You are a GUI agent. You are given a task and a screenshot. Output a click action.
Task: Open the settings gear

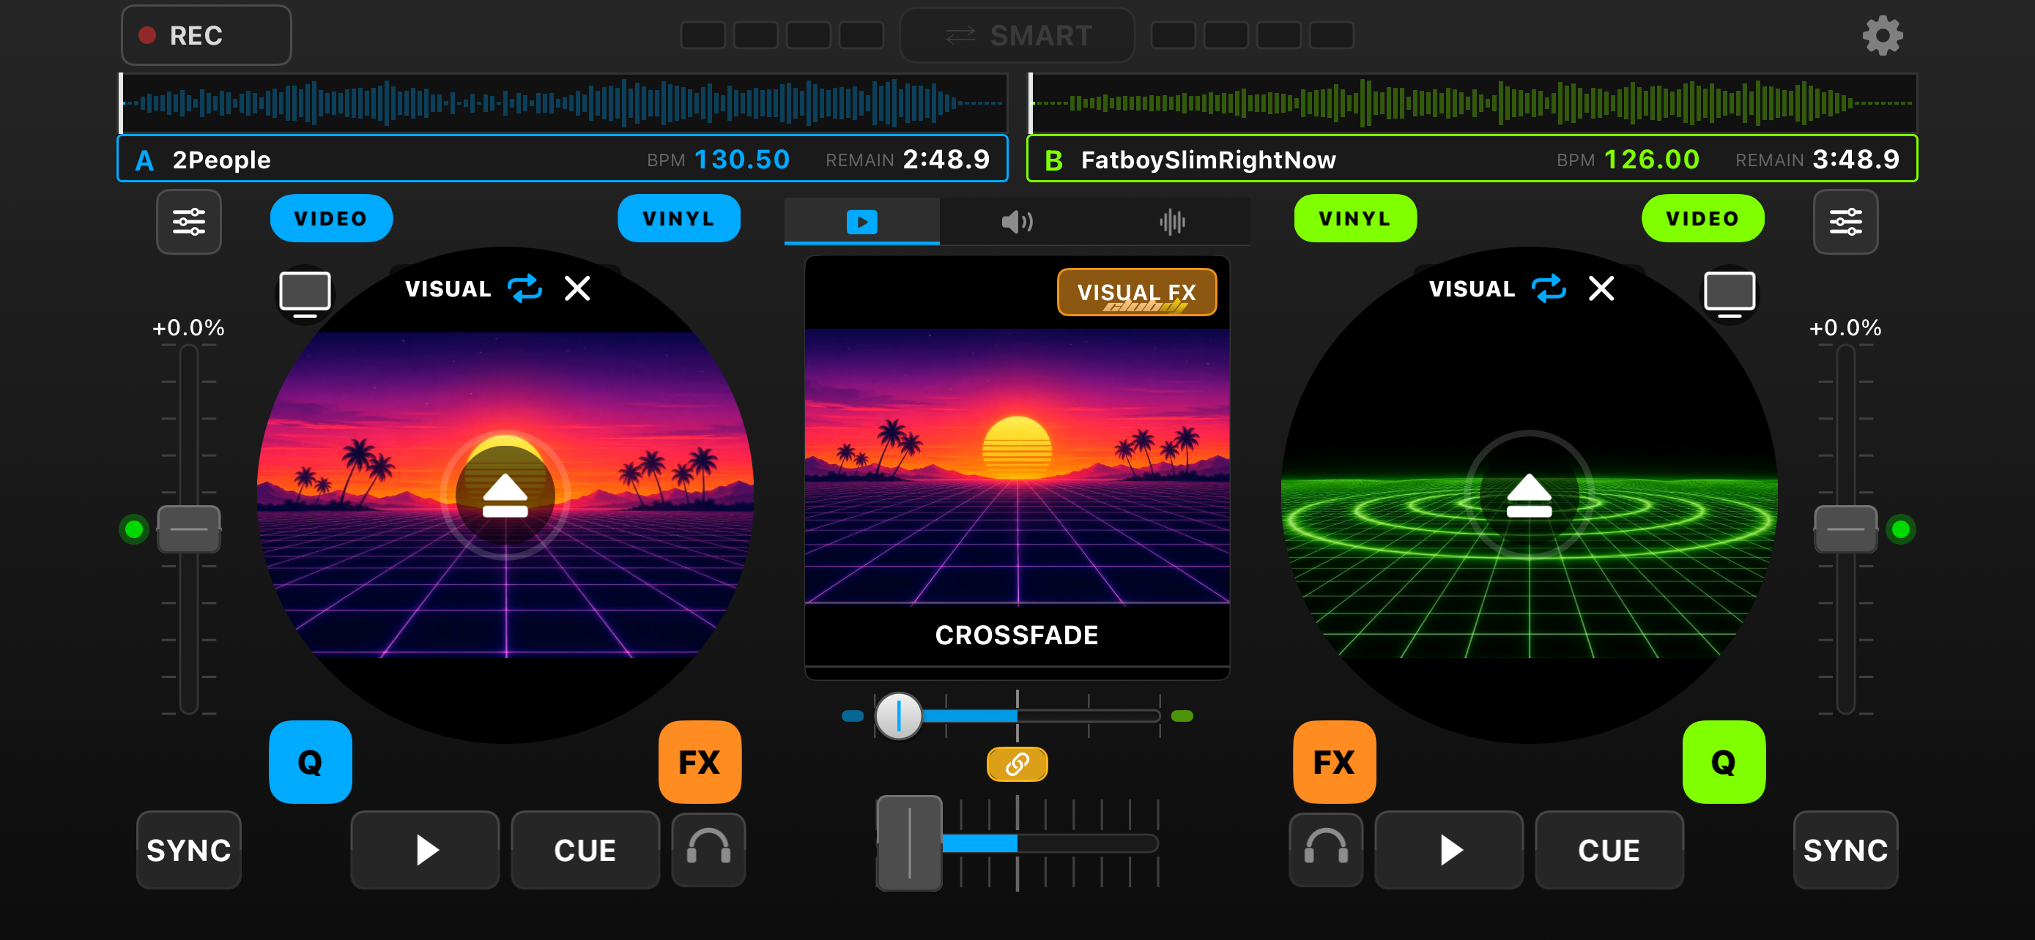pos(1883,36)
